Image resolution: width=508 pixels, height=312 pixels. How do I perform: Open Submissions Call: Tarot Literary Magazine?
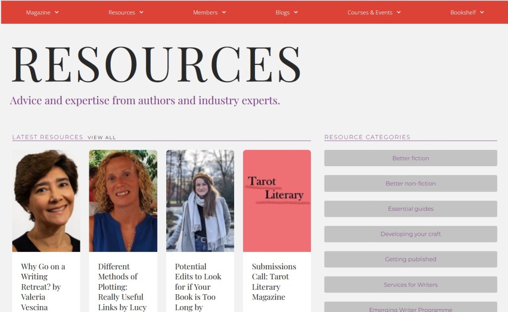coord(274,282)
